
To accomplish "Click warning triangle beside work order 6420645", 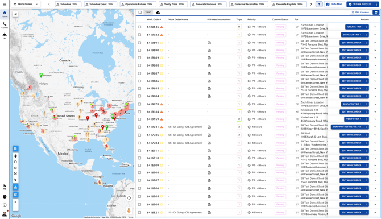I will [x=161, y=27].
